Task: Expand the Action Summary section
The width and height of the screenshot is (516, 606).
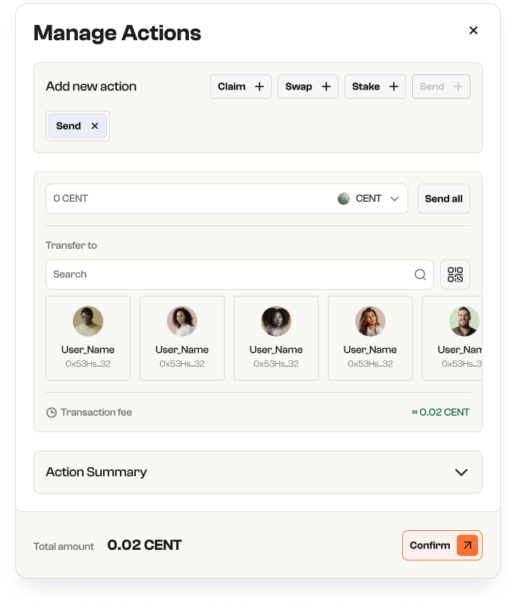Action: tap(257, 472)
